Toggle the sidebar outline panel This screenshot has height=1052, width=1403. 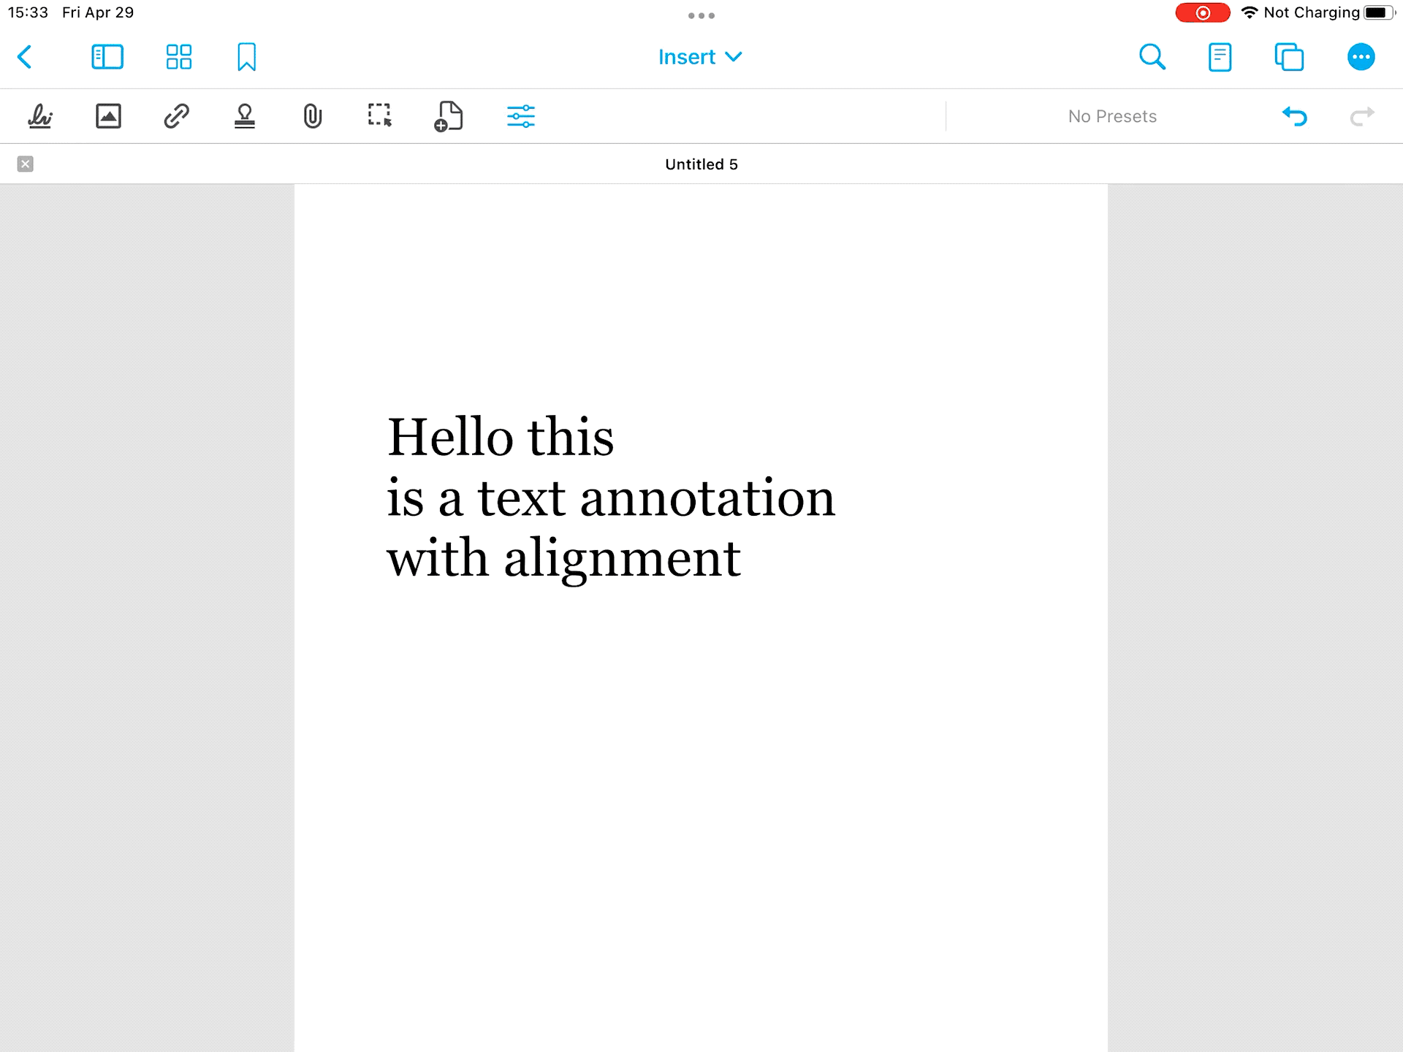pyautogui.click(x=107, y=57)
